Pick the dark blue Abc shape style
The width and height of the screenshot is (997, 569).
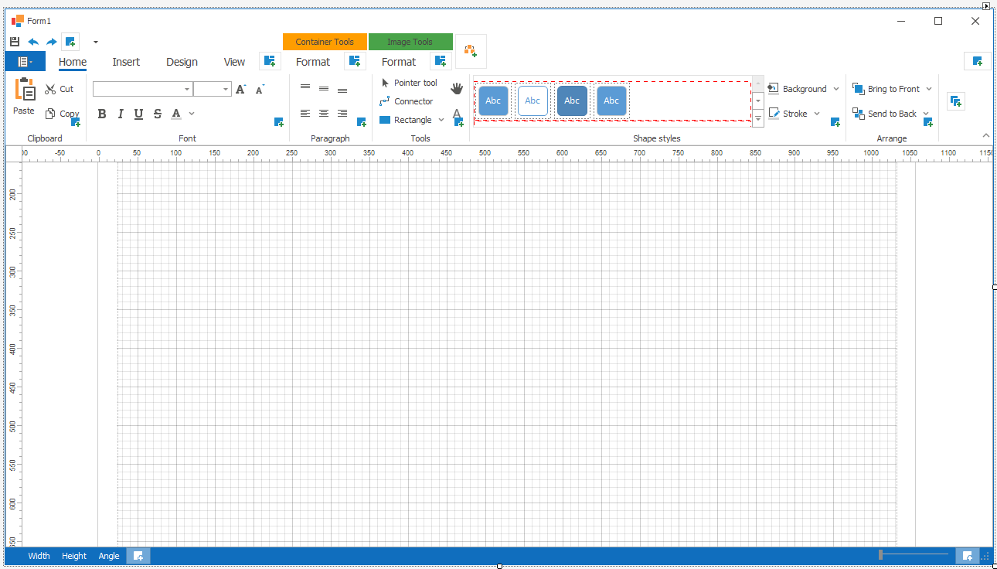point(572,101)
